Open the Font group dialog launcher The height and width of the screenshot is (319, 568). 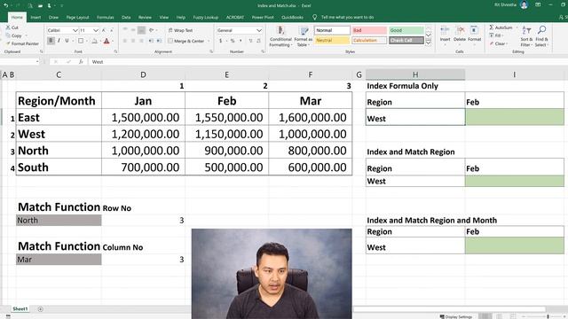pyautogui.click(x=115, y=51)
